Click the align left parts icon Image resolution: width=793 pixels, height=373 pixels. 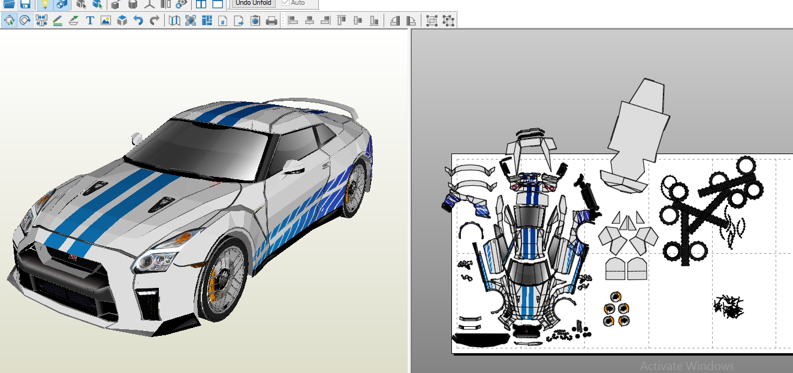(x=293, y=20)
